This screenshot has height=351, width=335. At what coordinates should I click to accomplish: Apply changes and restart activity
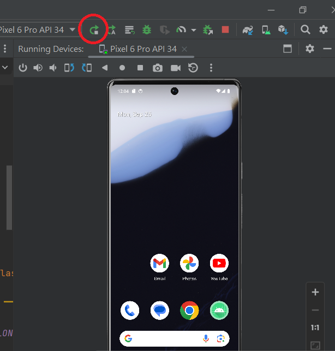point(111,29)
